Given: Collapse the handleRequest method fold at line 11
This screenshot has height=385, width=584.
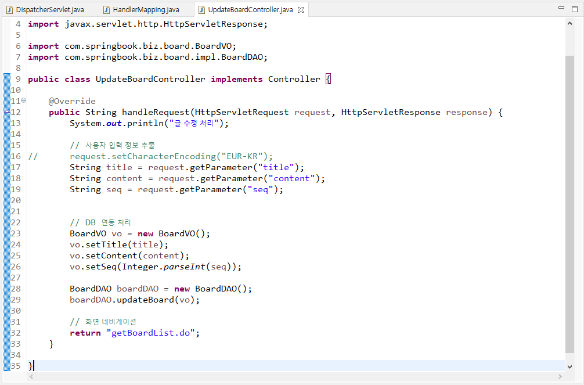Looking at the screenshot, I should pyautogui.click(x=23, y=100).
